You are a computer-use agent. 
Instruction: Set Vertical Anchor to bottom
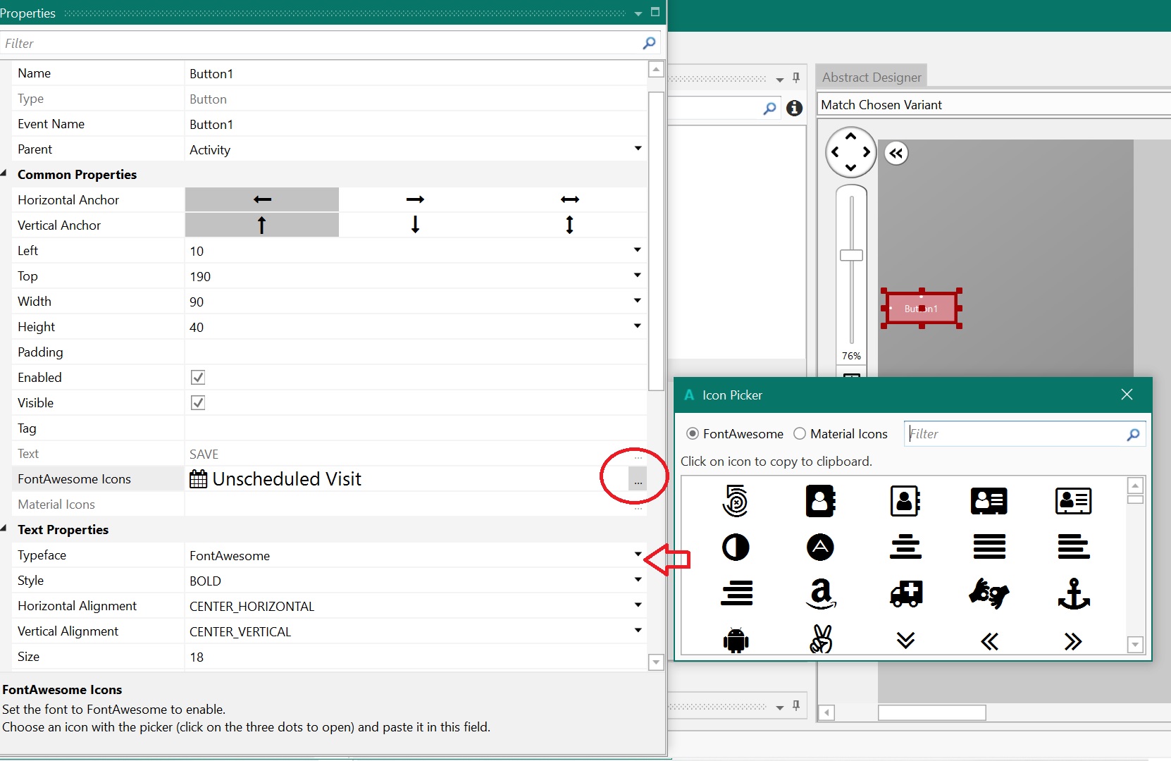[x=416, y=225]
